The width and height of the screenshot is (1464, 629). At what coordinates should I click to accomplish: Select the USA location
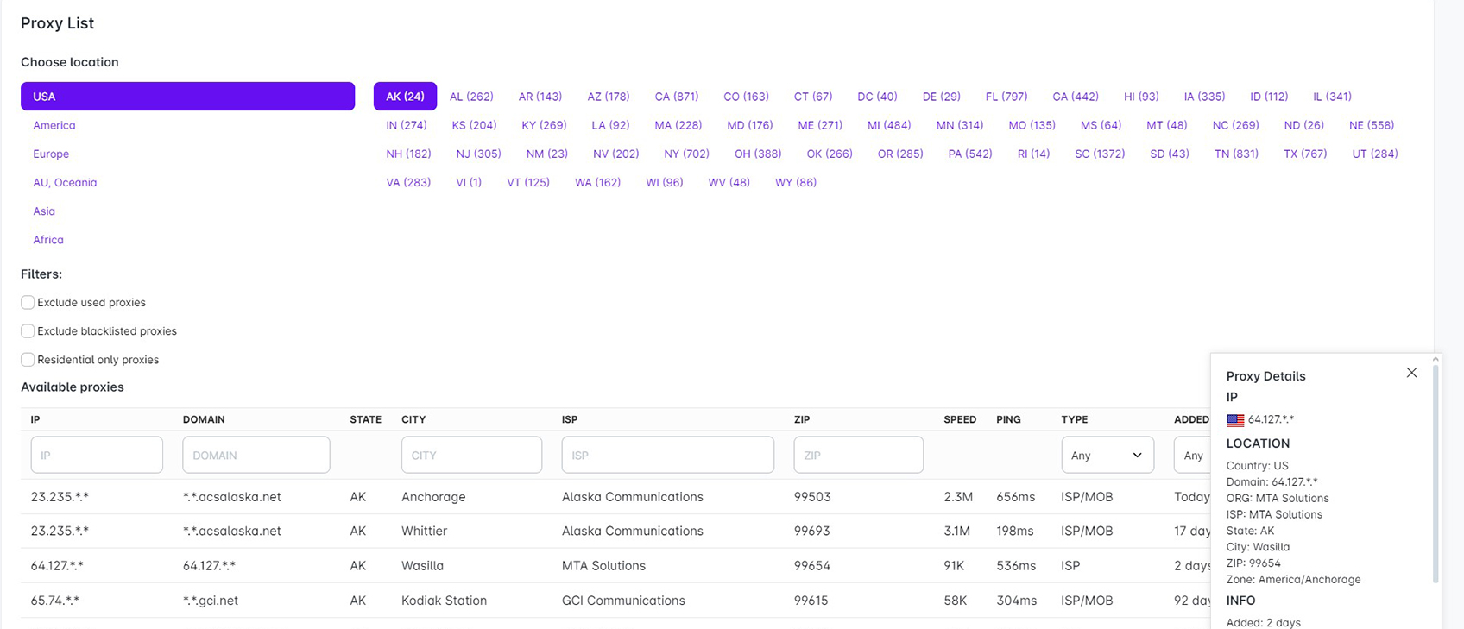pos(187,96)
